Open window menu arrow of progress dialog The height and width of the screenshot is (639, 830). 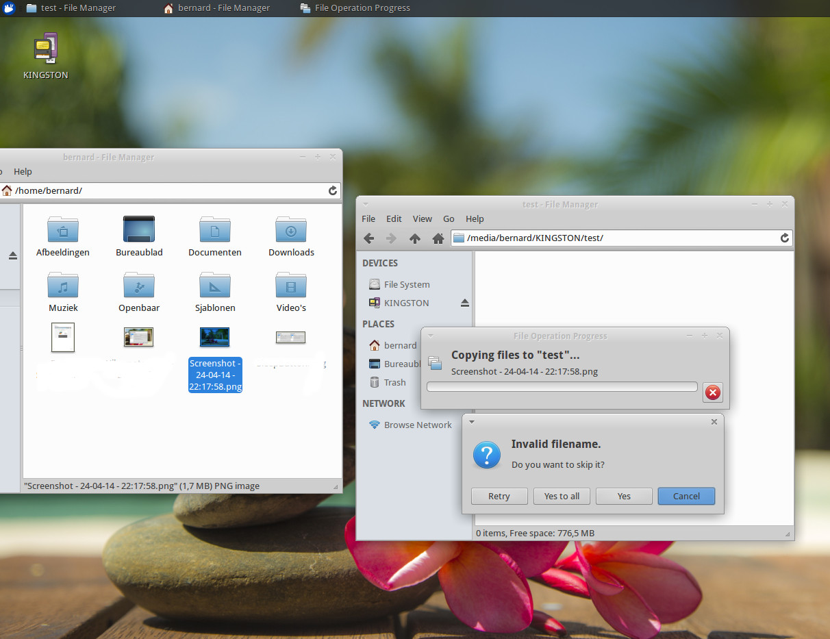(x=430, y=336)
